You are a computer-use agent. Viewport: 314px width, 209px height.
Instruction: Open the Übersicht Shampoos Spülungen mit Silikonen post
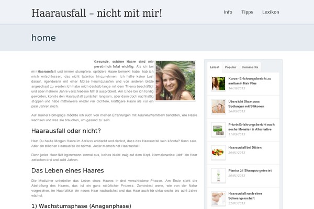pos(246,104)
